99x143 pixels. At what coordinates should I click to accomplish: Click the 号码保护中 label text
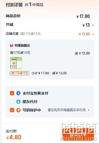32,110
